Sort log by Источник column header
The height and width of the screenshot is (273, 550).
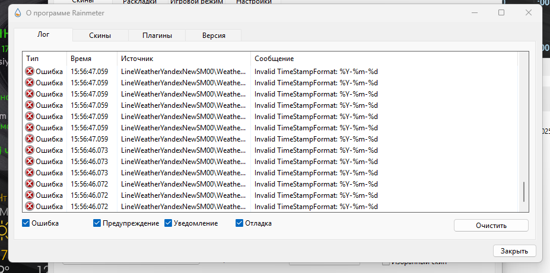tap(184, 59)
